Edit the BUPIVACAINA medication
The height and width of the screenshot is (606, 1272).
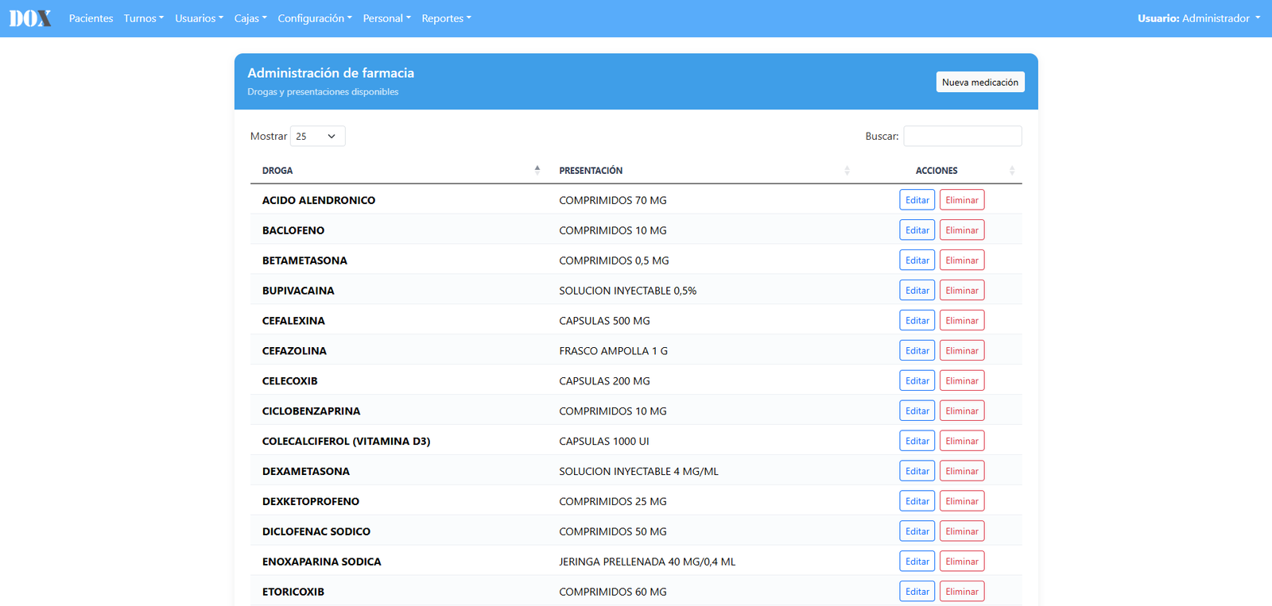coord(917,291)
